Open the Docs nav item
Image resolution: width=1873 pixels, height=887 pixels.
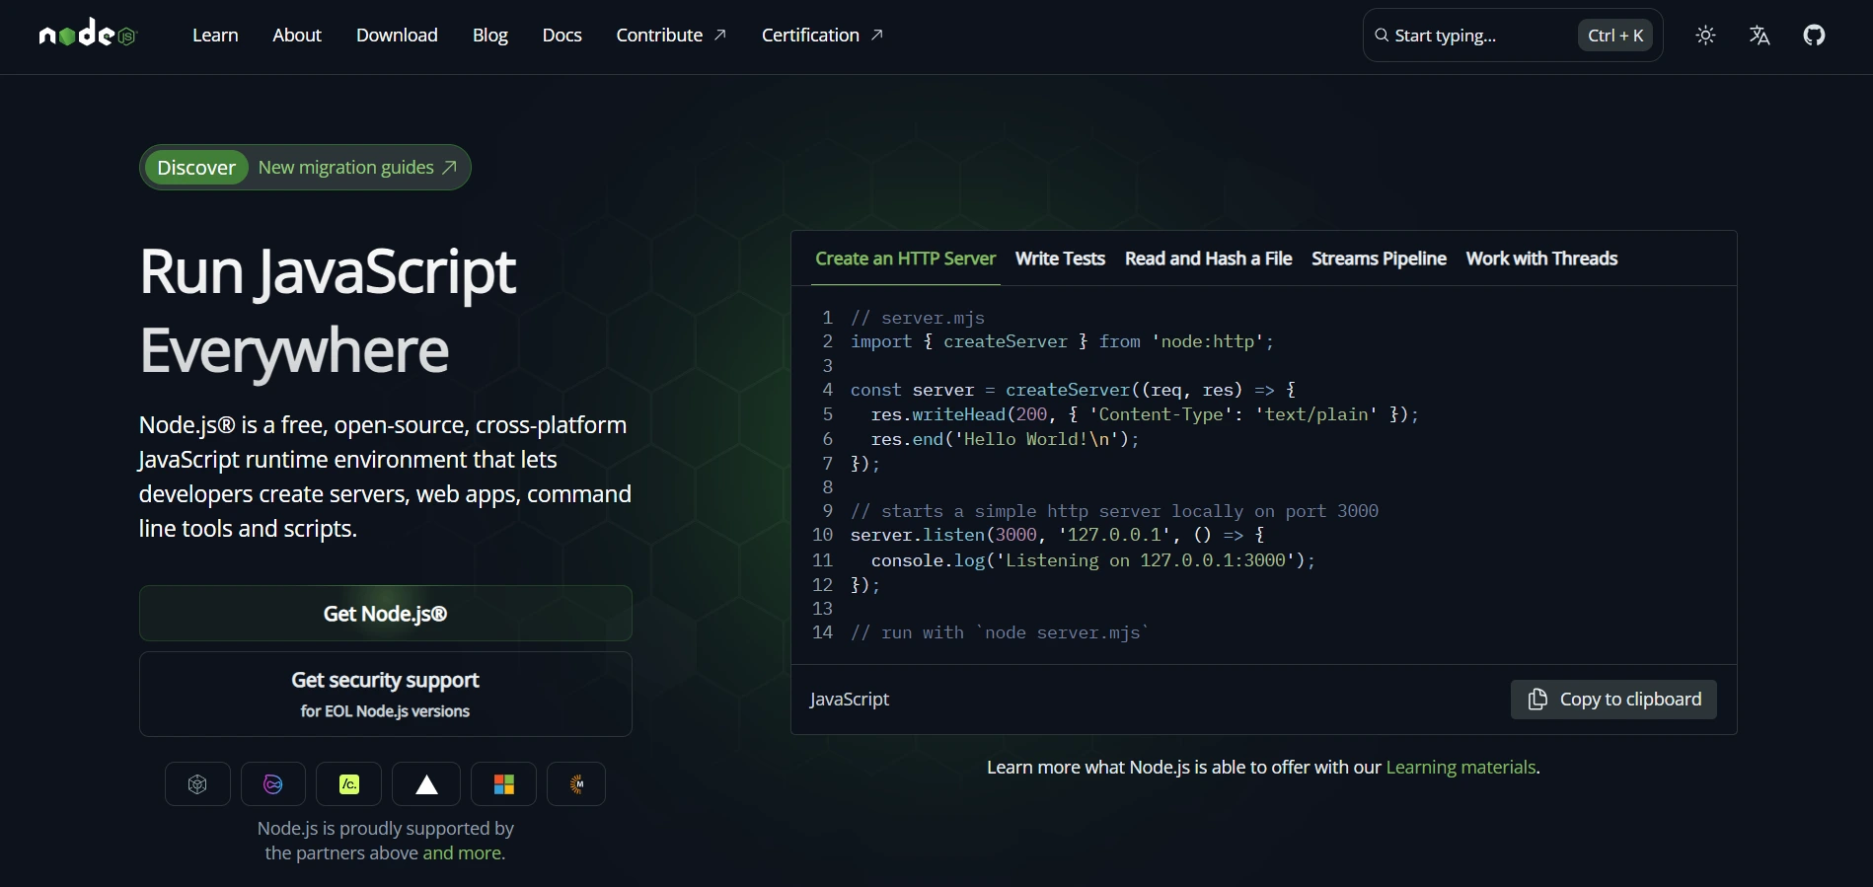(x=562, y=36)
